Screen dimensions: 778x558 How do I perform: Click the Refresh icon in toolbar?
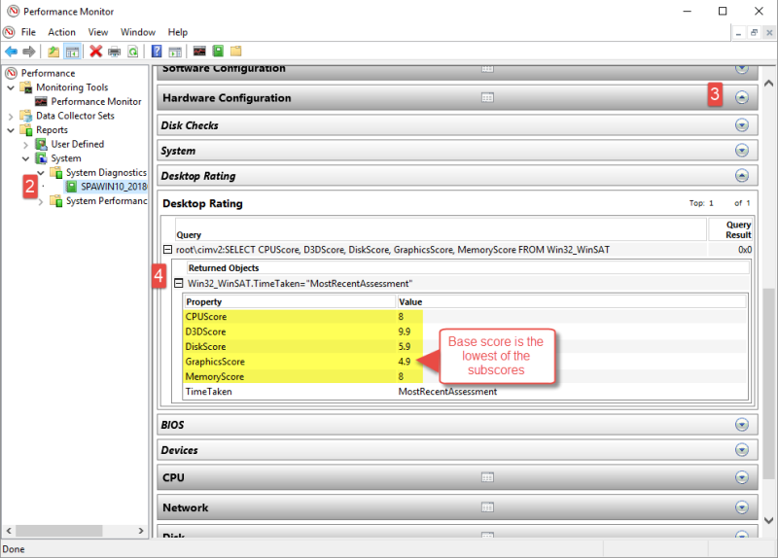(133, 52)
